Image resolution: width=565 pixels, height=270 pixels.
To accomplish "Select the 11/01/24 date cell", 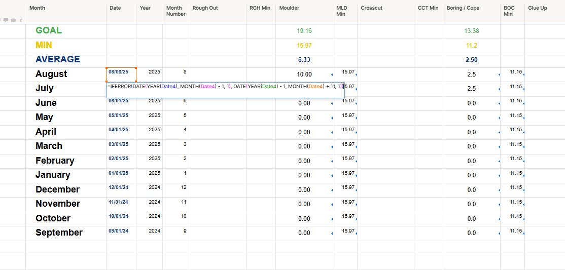I will point(121,204).
